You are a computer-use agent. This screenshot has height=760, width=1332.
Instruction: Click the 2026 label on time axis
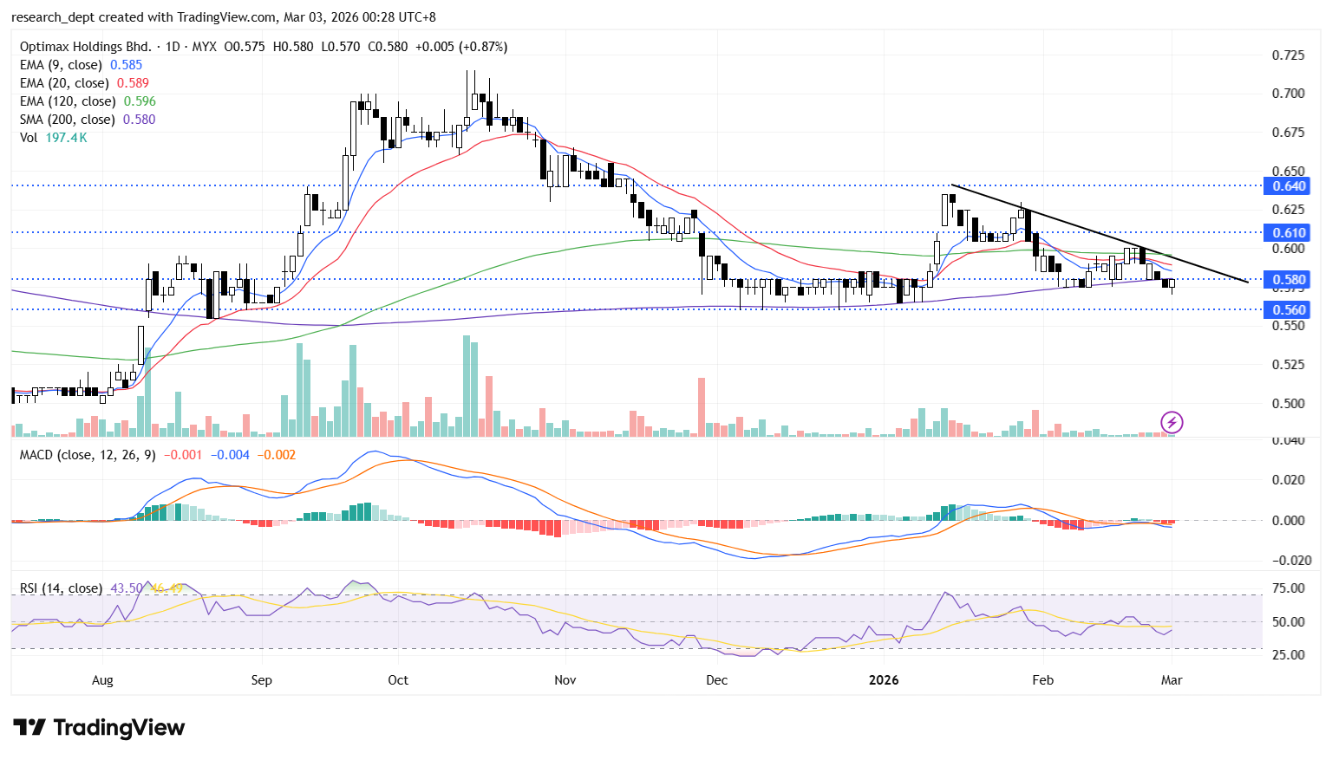point(884,680)
